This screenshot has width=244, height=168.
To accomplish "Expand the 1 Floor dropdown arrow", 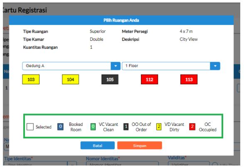I will pyautogui.click(x=215, y=66).
